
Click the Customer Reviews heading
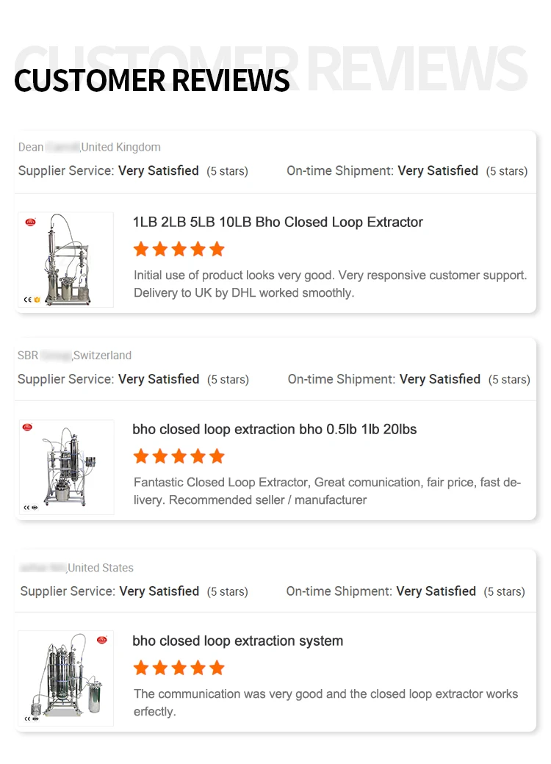click(x=151, y=80)
